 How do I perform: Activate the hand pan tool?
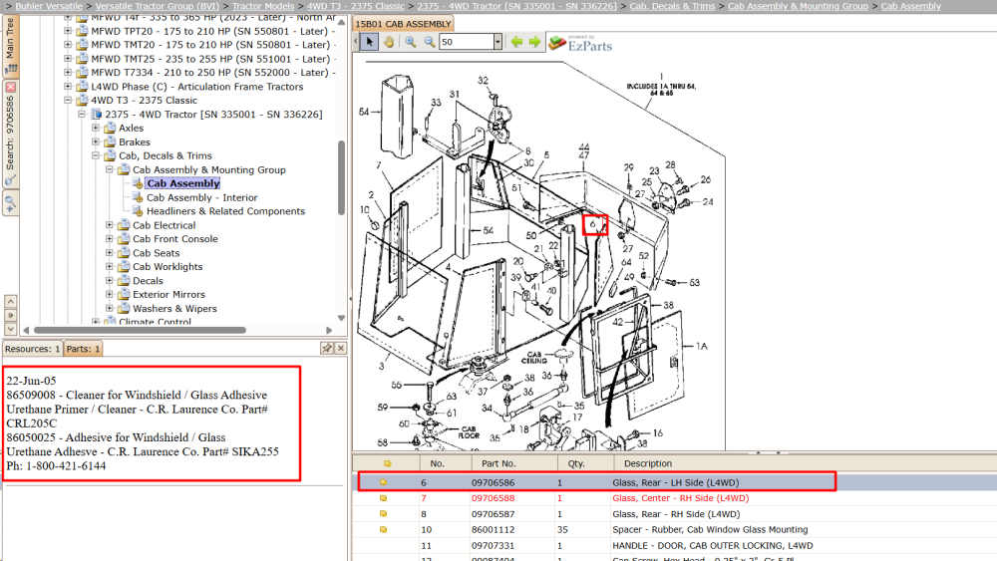389,42
